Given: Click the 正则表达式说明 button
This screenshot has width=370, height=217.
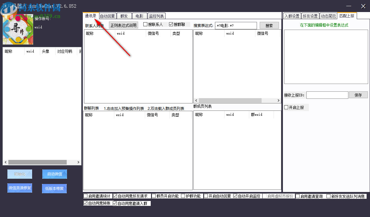Looking at the screenshot, I should [x=124, y=25].
